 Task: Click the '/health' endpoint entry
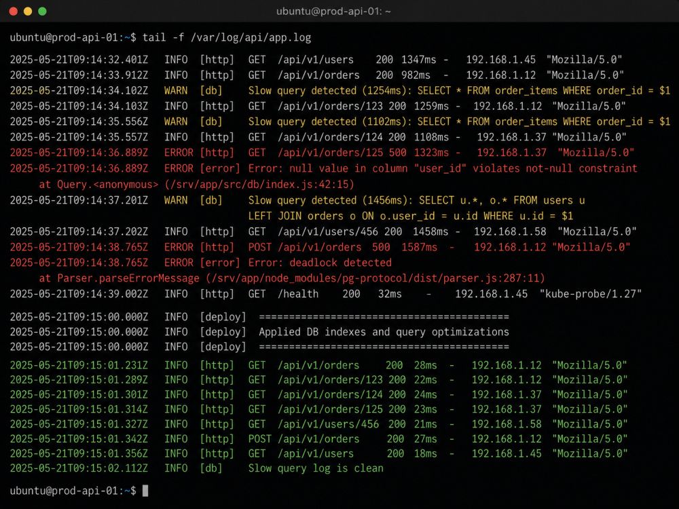pyautogui.click(x=298, y=294)
